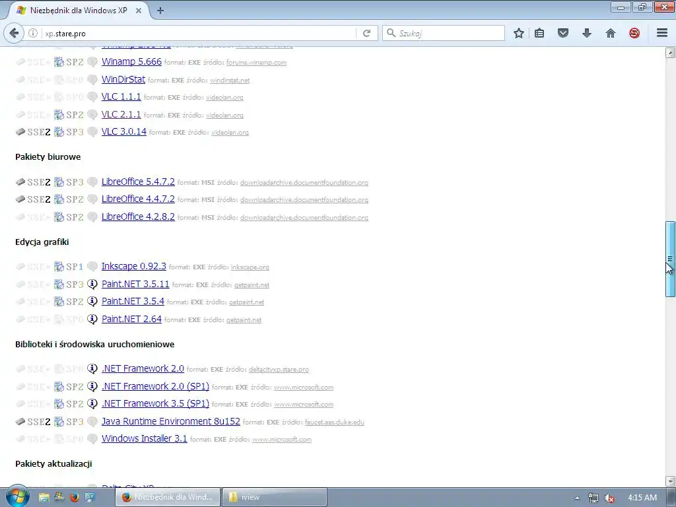Visit faucet.aas.duke.edu source link
The height and width of the screenshot is (507, 676).
click(x=335, y=422)
